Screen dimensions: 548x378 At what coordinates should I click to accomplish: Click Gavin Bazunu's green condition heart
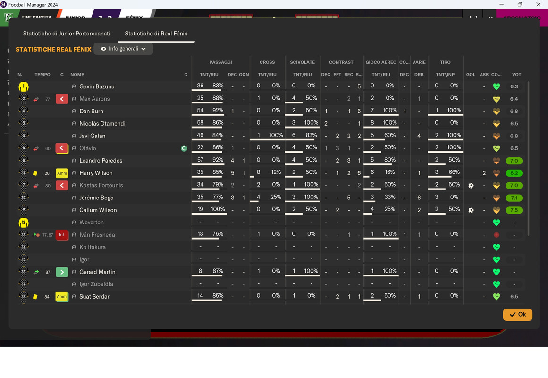pos(496,86)
